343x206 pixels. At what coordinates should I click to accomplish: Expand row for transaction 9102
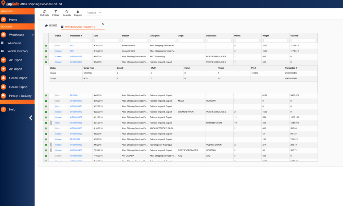point(46,46)
